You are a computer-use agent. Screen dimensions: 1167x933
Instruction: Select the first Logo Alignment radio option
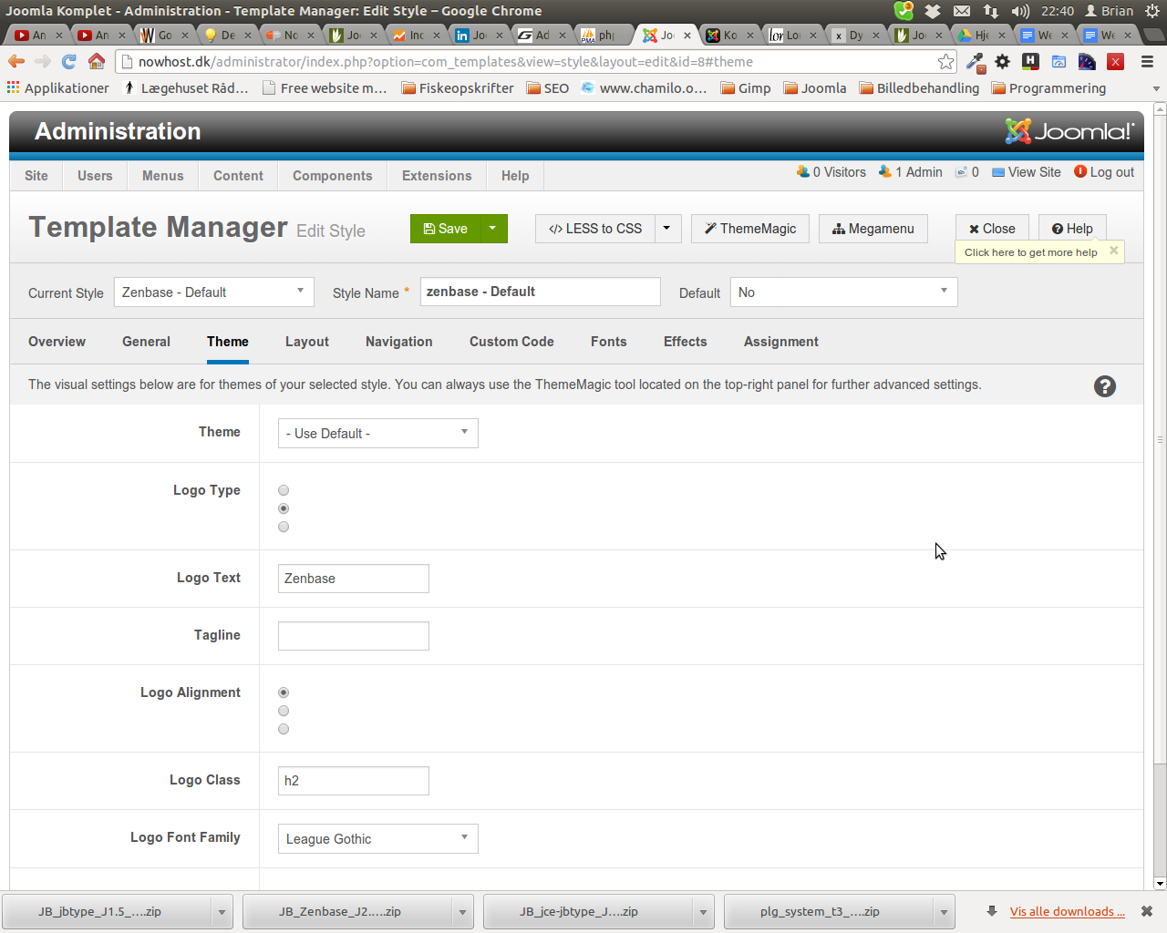click(x=284, y=692)
